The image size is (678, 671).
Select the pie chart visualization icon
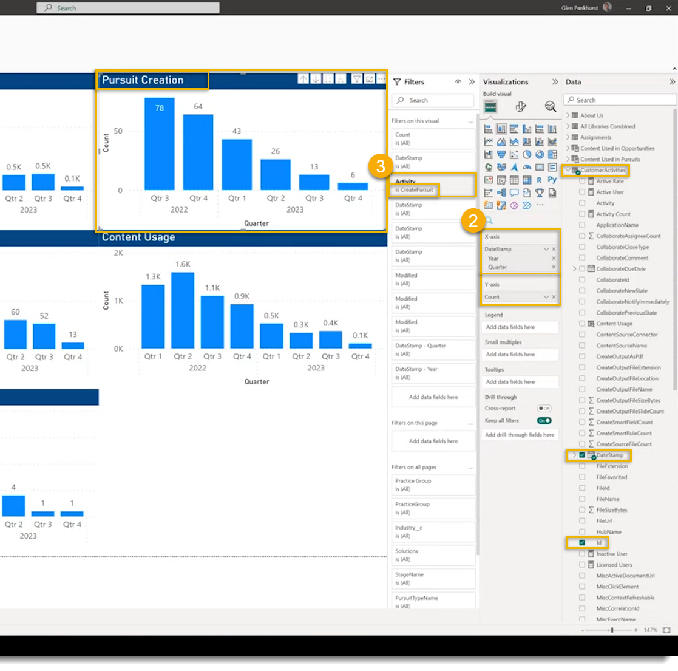click(527, 155)
